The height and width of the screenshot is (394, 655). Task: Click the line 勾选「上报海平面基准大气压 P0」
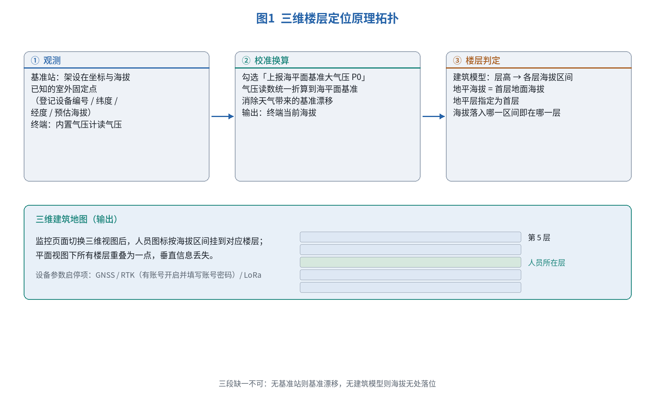pos(305,77)
